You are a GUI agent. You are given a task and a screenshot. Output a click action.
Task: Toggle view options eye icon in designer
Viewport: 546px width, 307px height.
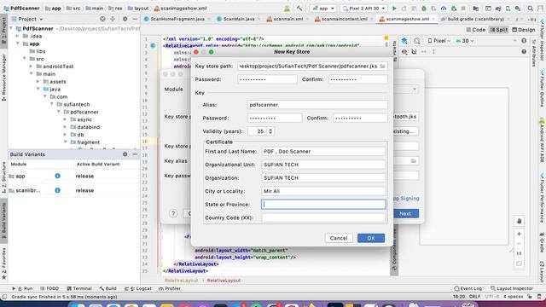click(404, 51)
